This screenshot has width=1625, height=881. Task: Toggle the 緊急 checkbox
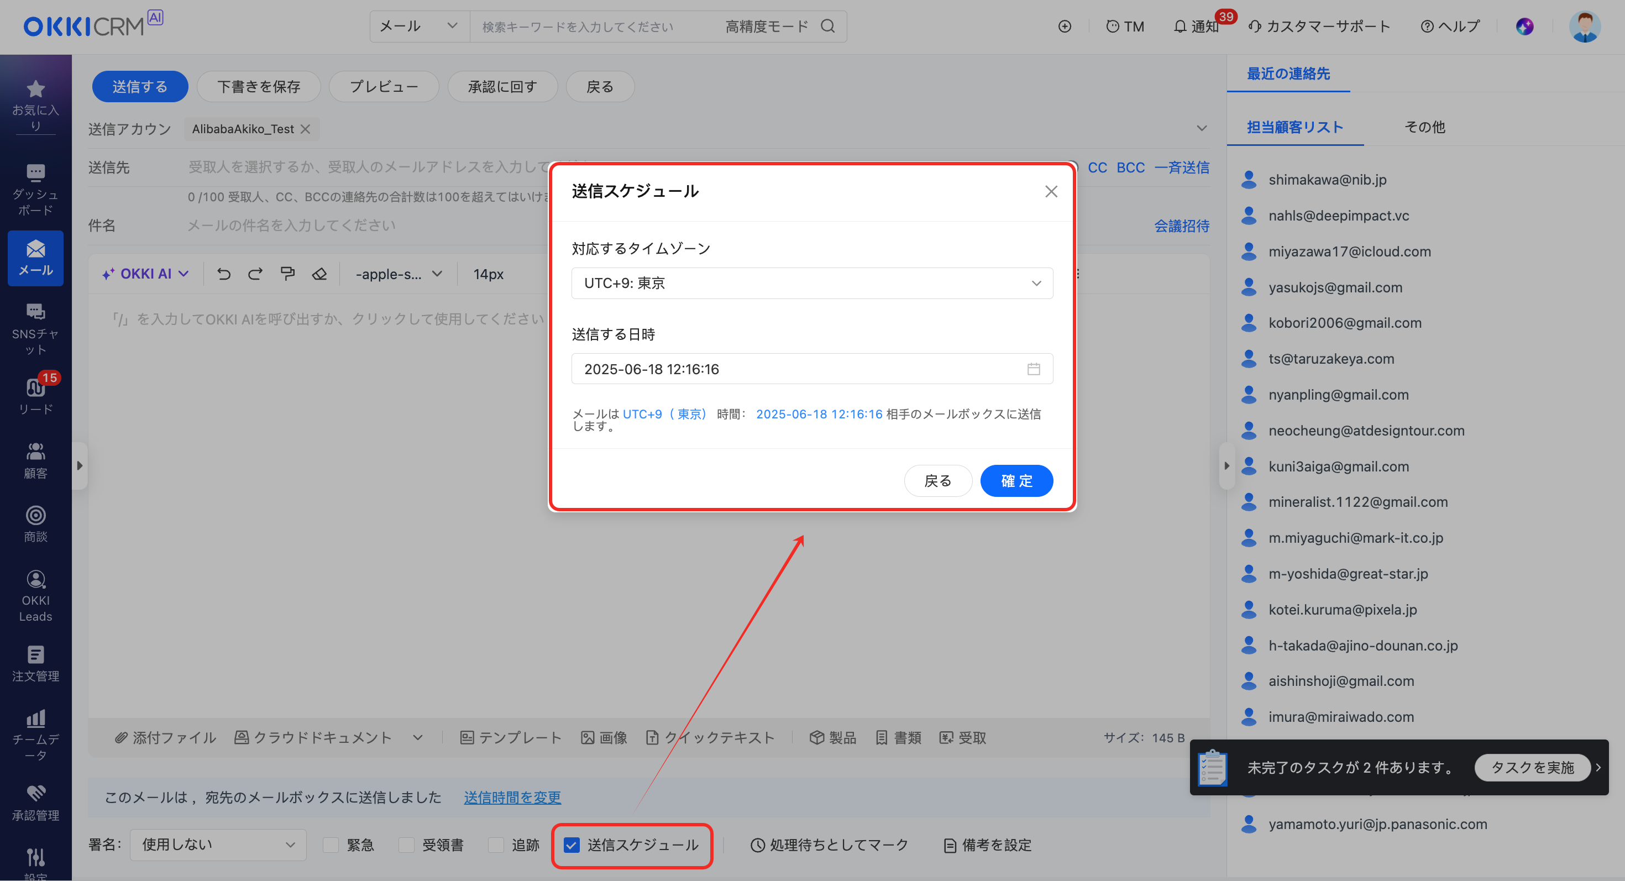331,845
